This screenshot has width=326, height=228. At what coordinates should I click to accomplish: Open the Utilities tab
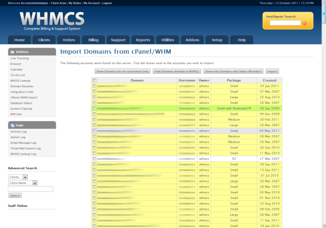point(168,40)
